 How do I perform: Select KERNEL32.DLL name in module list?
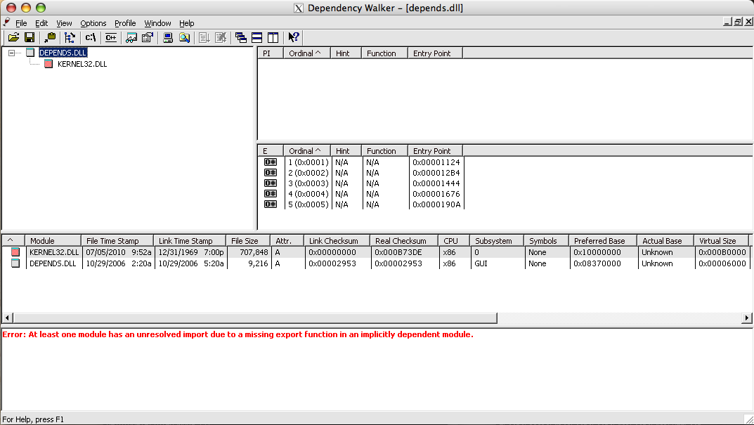pos(54,252)
